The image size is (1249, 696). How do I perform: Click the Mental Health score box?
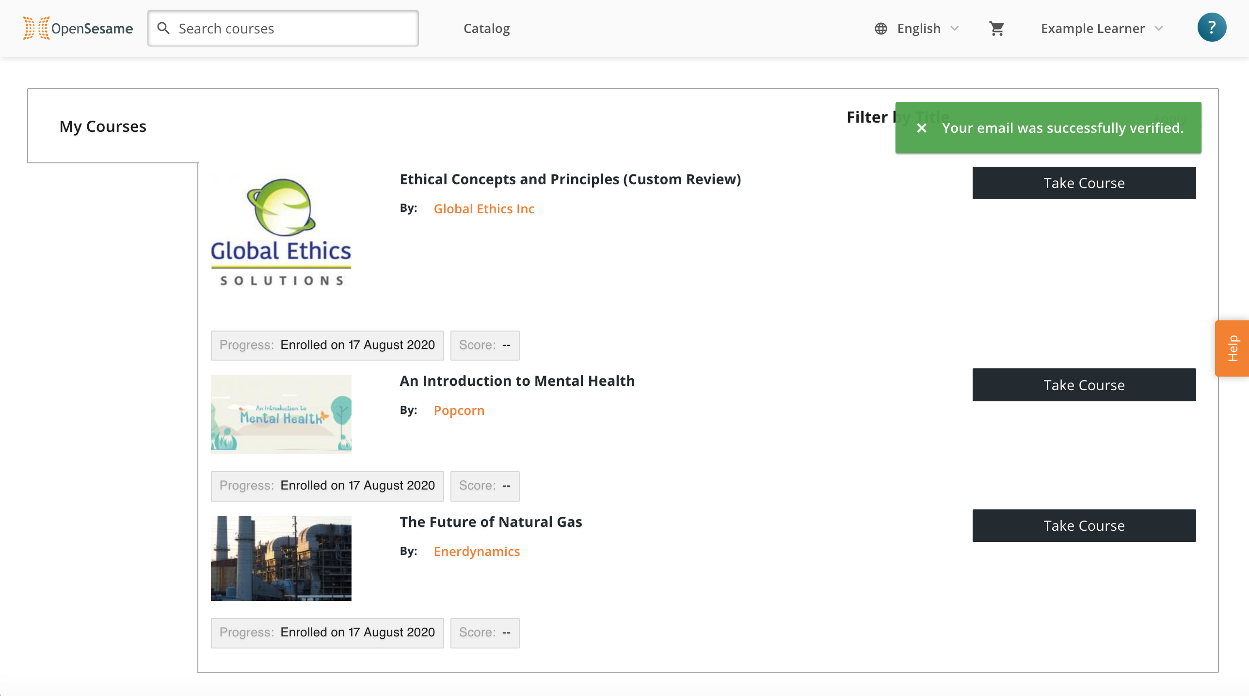(485, 486)
